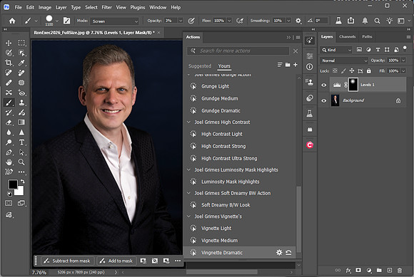Toggle lock transparent pixels
The image size is (414, 277).
pos(335,70)
